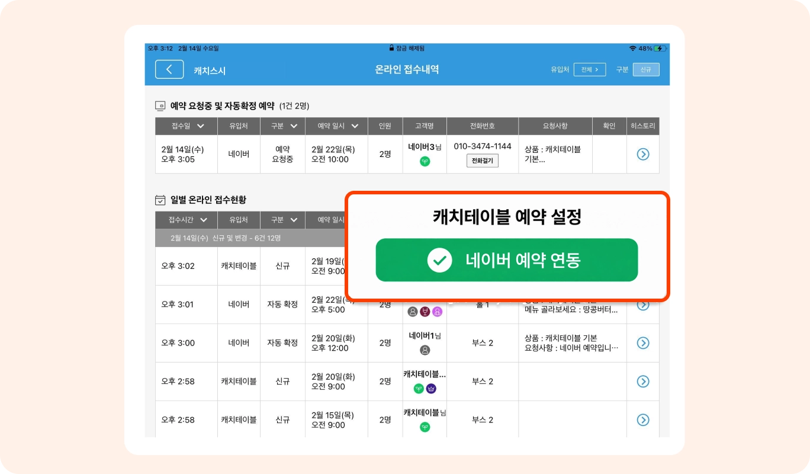Click the 자동 확정 cell in the 오후 3:00 row

(x=282, y=343)
